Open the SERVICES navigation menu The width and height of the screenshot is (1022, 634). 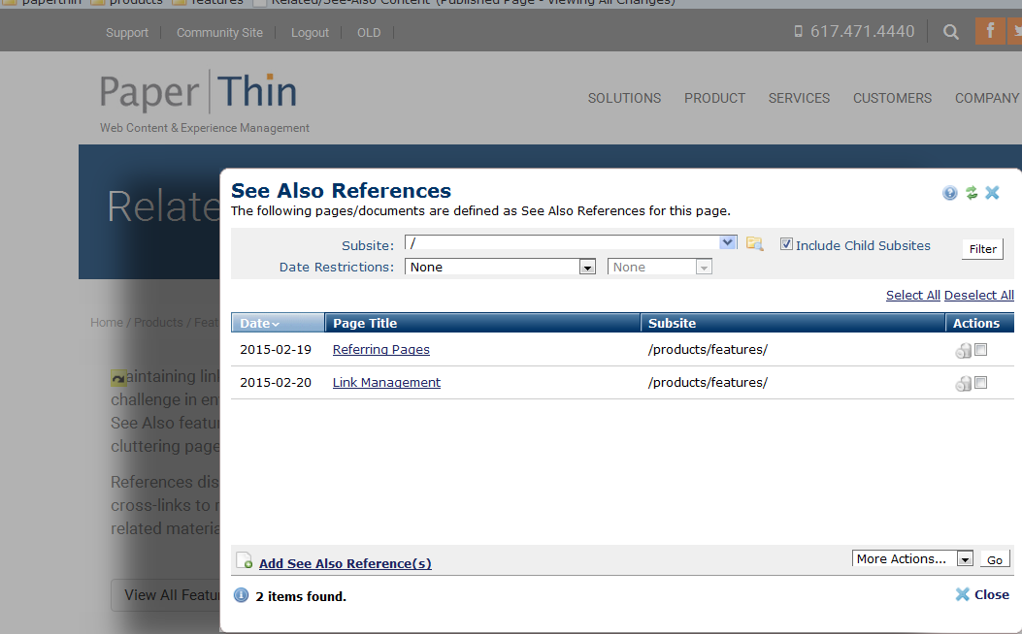pos(799,98)
